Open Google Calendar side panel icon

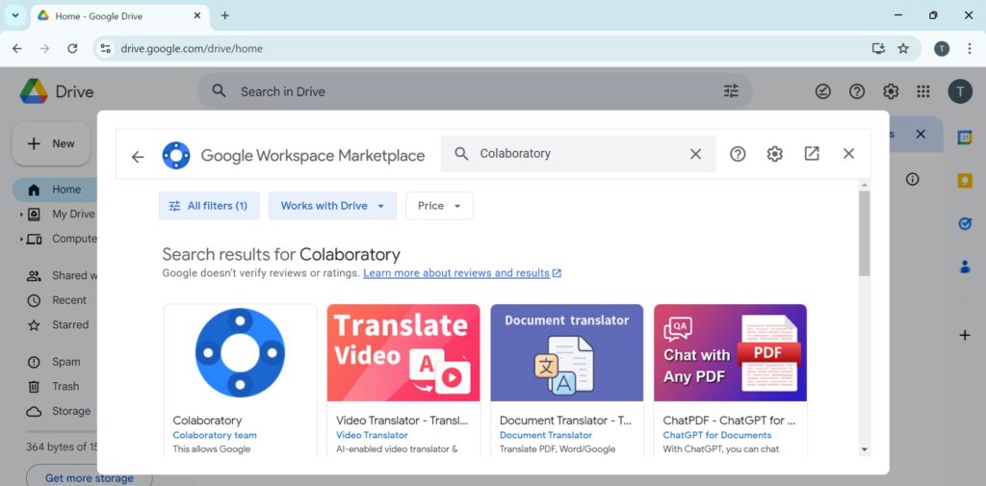pos(965,138)
